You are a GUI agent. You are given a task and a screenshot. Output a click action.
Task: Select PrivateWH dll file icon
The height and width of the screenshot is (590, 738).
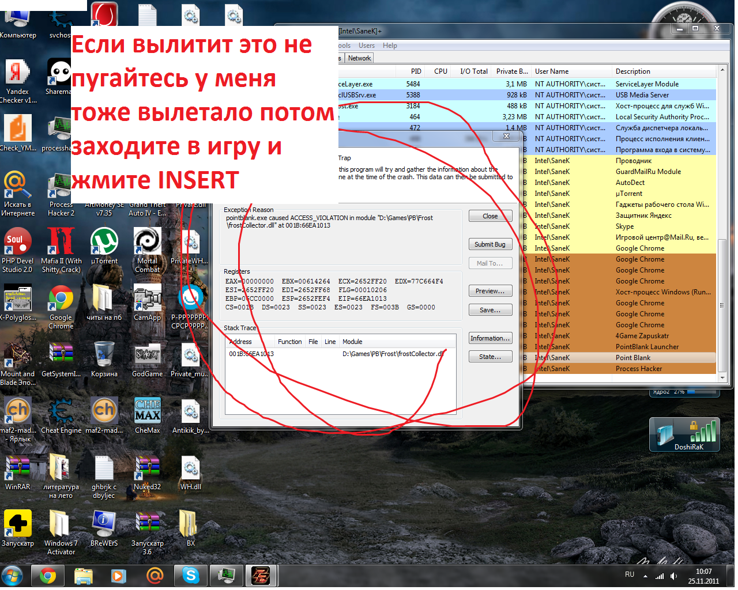(190, 247)
